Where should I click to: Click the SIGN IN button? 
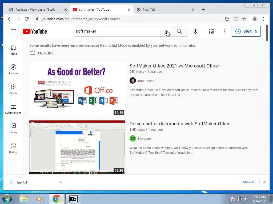[x=246, y=31]
